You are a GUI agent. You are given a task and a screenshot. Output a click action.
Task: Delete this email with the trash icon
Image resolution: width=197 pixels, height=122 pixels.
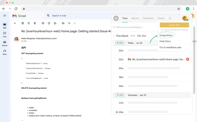pos(35,23)
